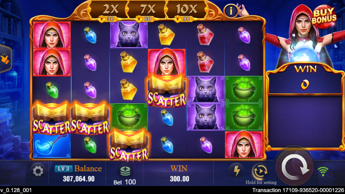Click the top-left red hooded witch symbol
Image resolution: width=345 pixels, height=194 pixels.
pyautogui.click(x=52, y=35)
